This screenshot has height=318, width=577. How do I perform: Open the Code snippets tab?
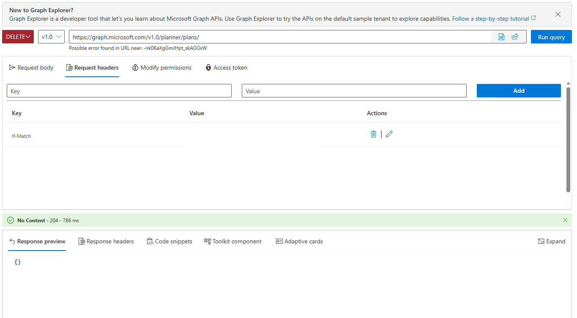170,242
